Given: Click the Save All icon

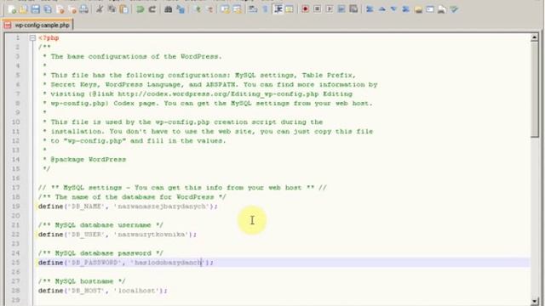Looking at the screenshot, I should [48, 9].
